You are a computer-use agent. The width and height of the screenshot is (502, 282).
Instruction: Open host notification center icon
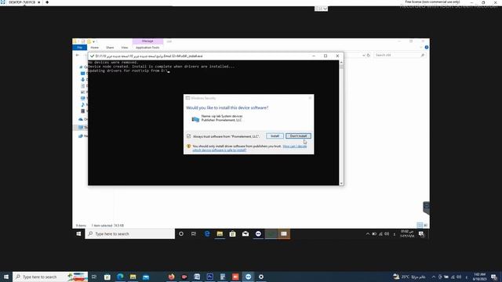point(494,277)
